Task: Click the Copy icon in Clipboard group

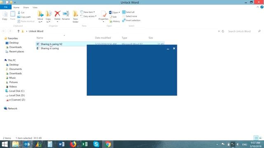Action: click(x=5, y=16)
